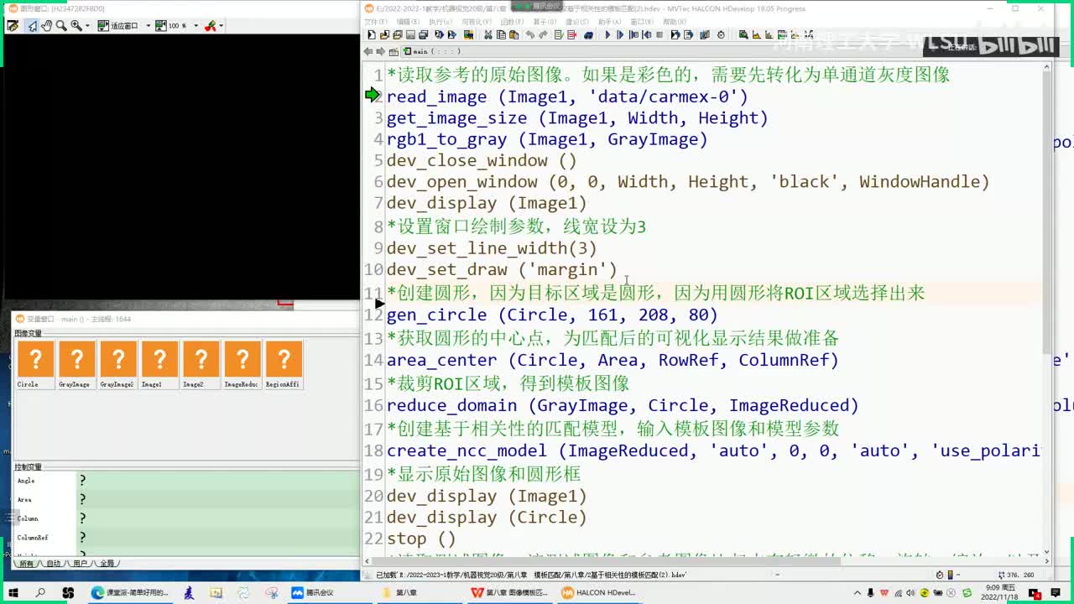Expand the paint settings dropdown arrow
The height and width of the screenshot is (604, 1074).
221,26
